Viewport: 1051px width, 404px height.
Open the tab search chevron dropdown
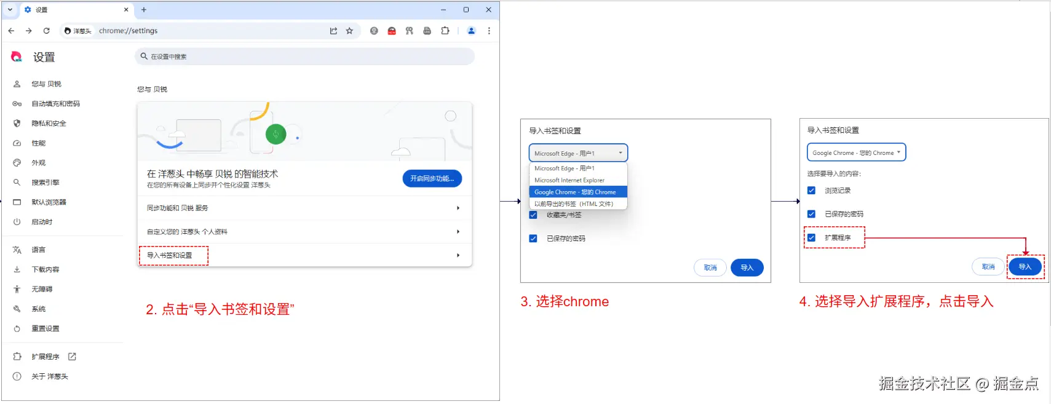10,10
